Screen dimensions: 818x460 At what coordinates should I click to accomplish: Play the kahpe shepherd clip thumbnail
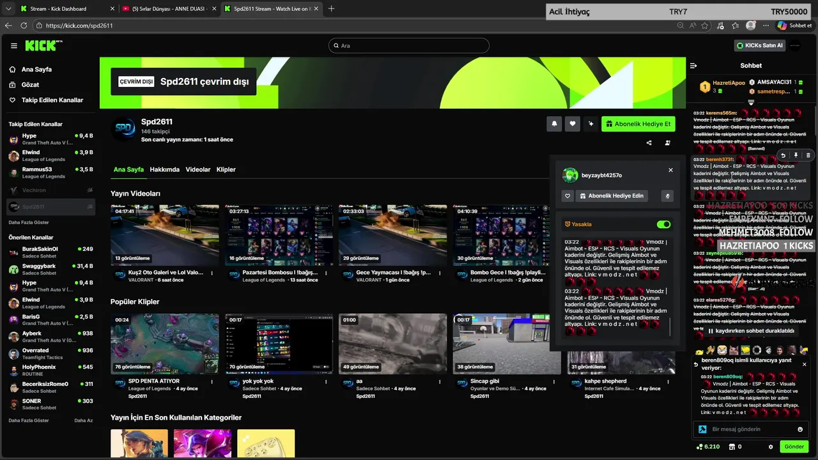tap(621, 363)
